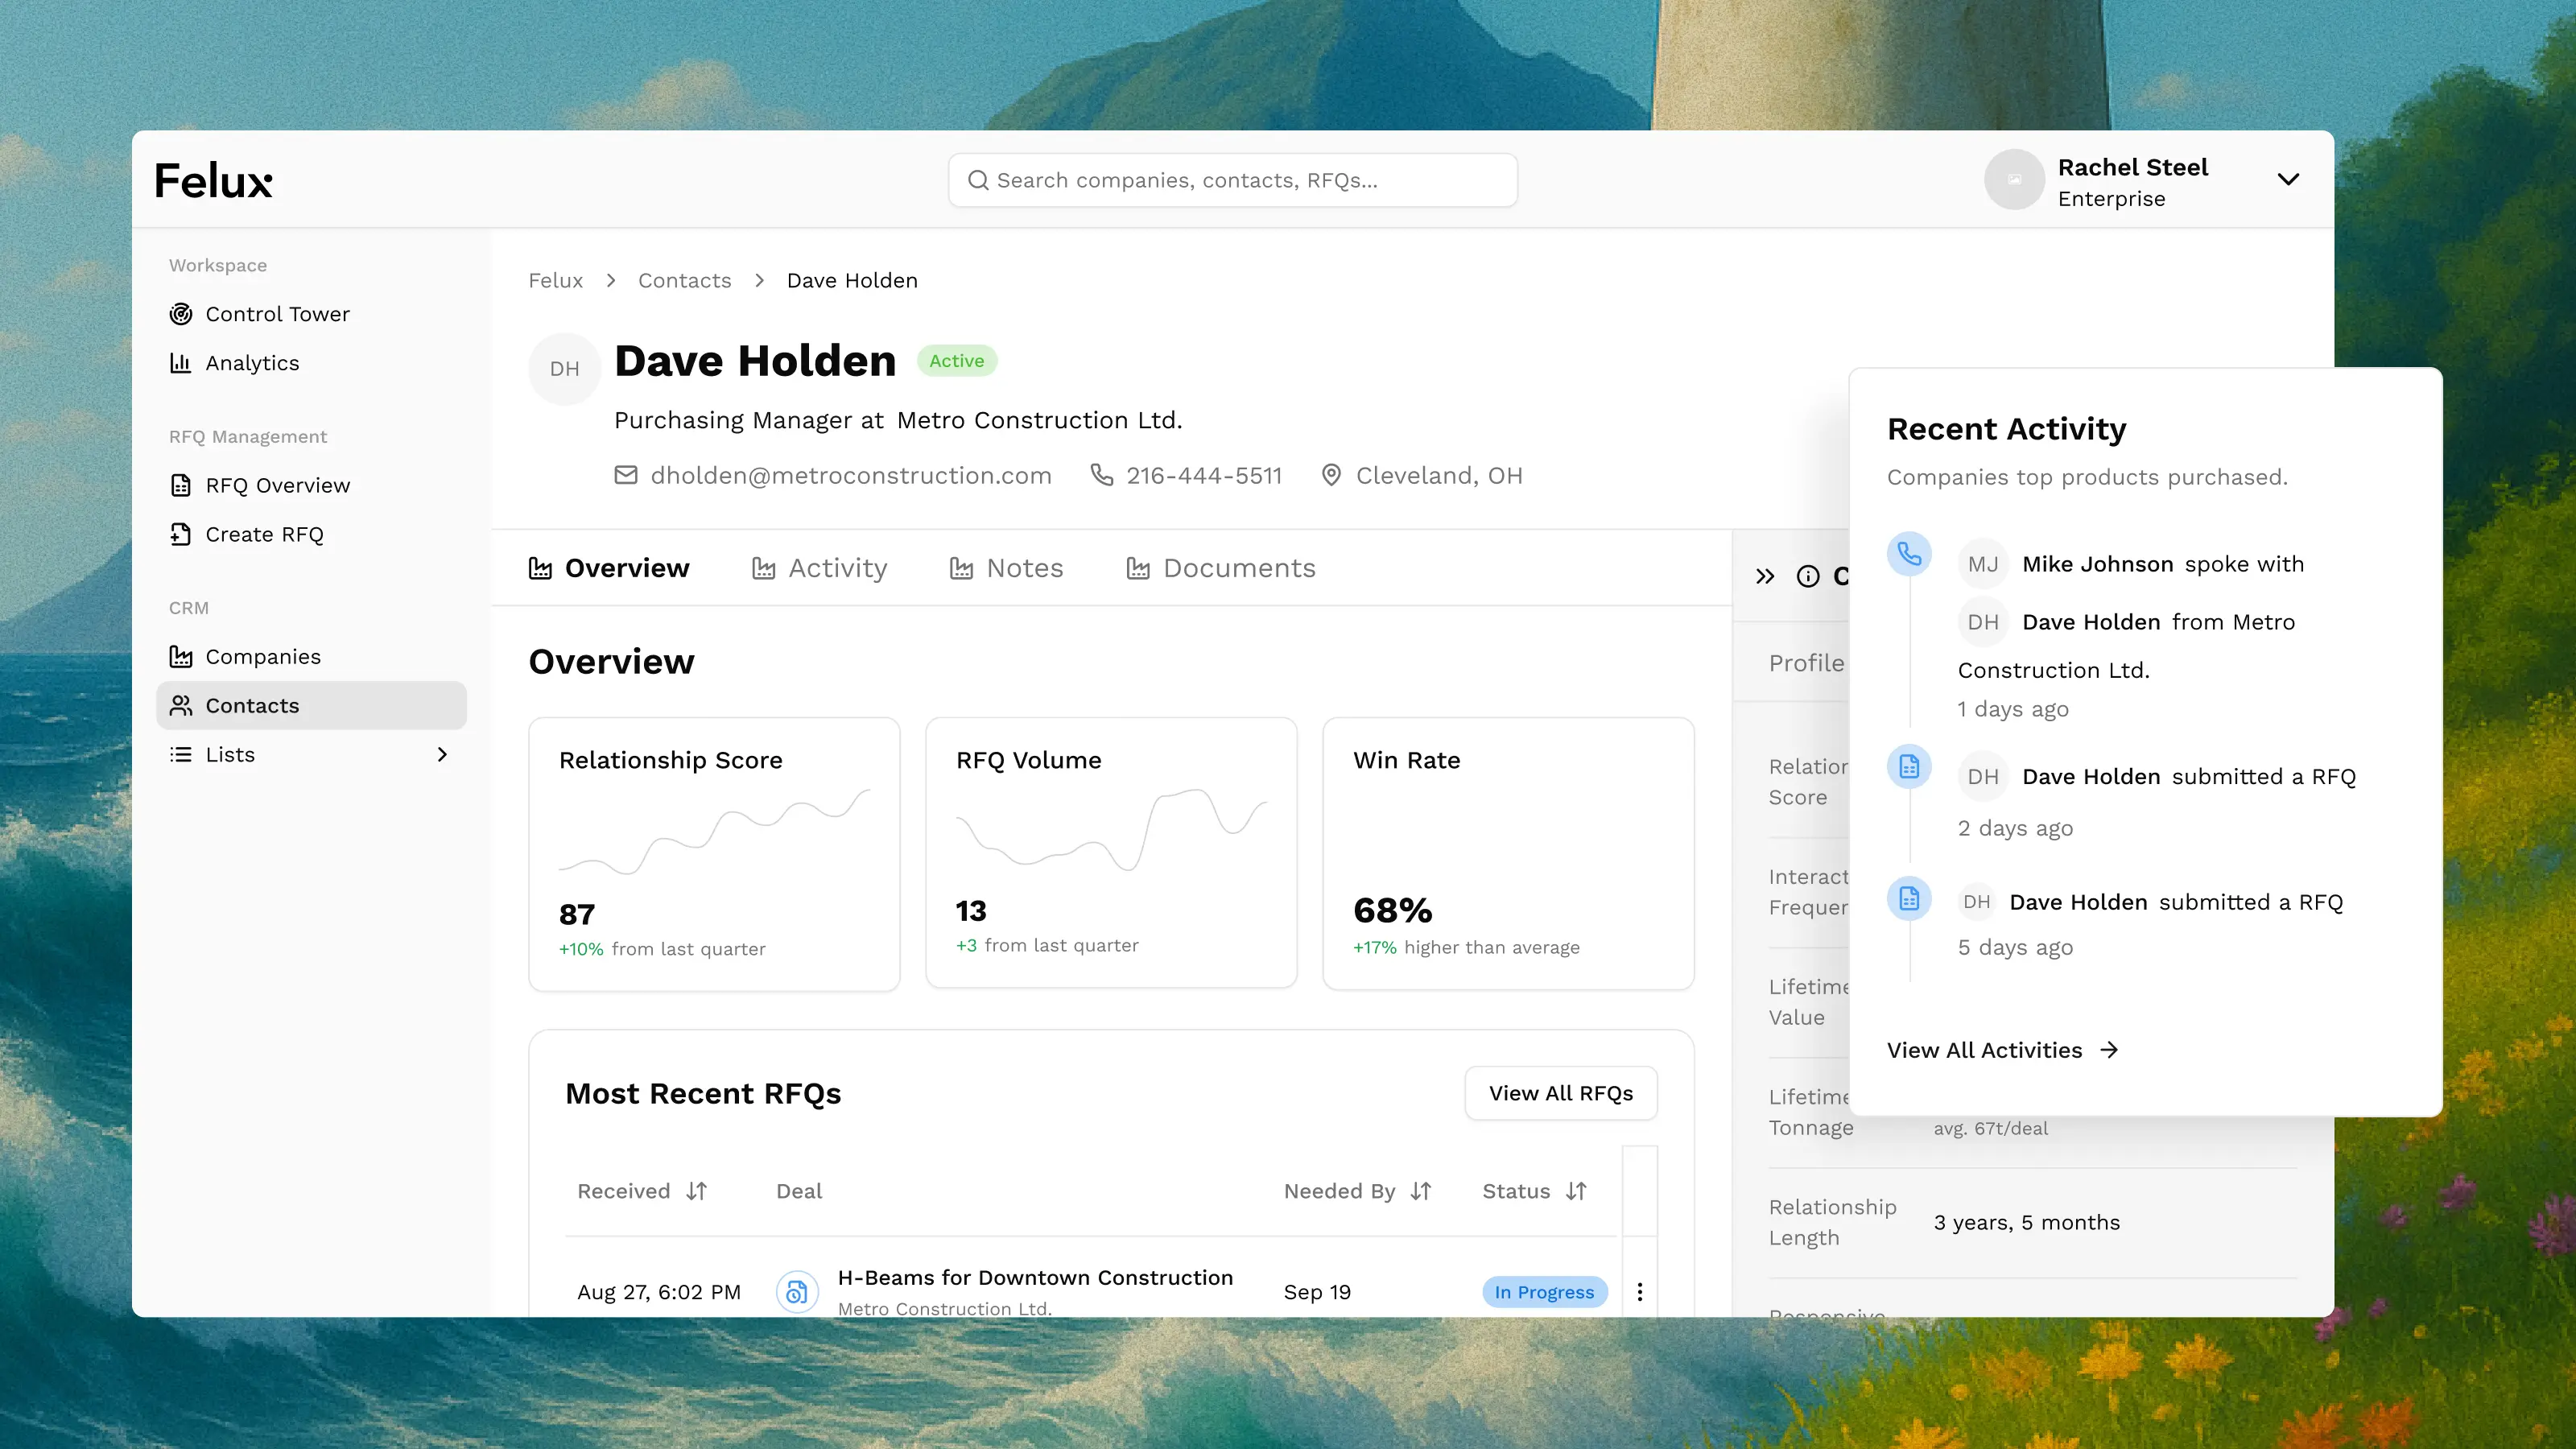
Task: Open row options menu for H-Beams RFQ
Action: click(1640, 1292)
